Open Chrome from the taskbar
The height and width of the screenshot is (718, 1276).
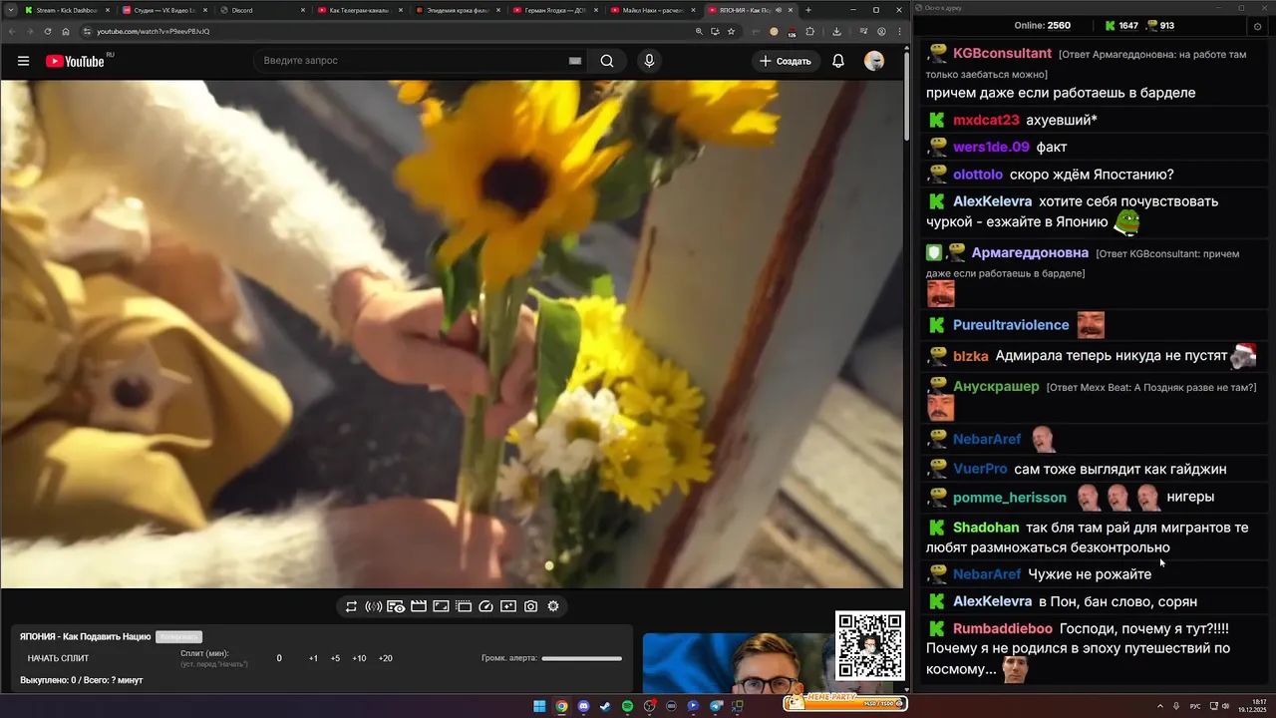coord(561,706)
